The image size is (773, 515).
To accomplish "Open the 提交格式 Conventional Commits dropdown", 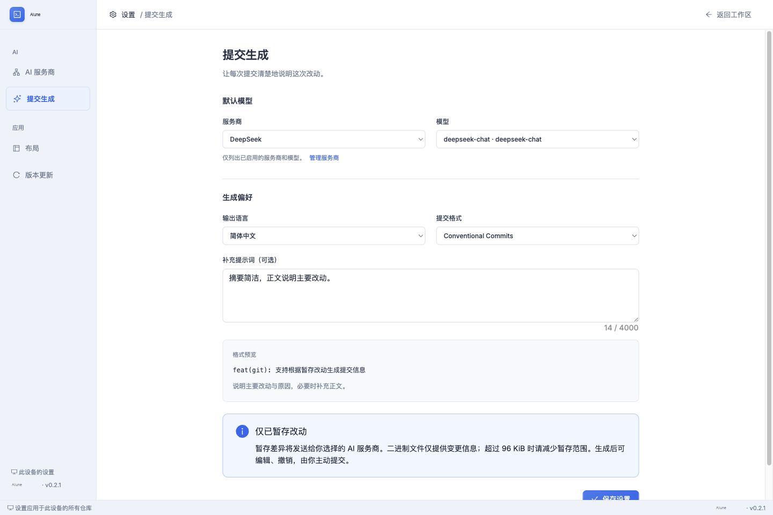I will [x=537, y=236].
